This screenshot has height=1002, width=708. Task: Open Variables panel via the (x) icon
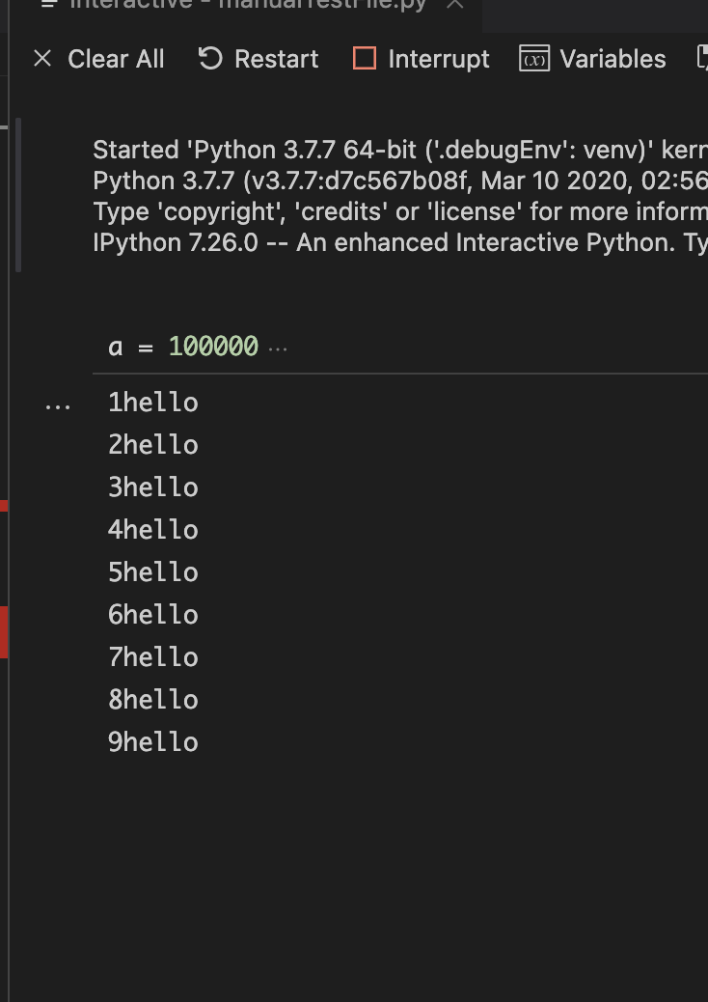coord(533,59)
